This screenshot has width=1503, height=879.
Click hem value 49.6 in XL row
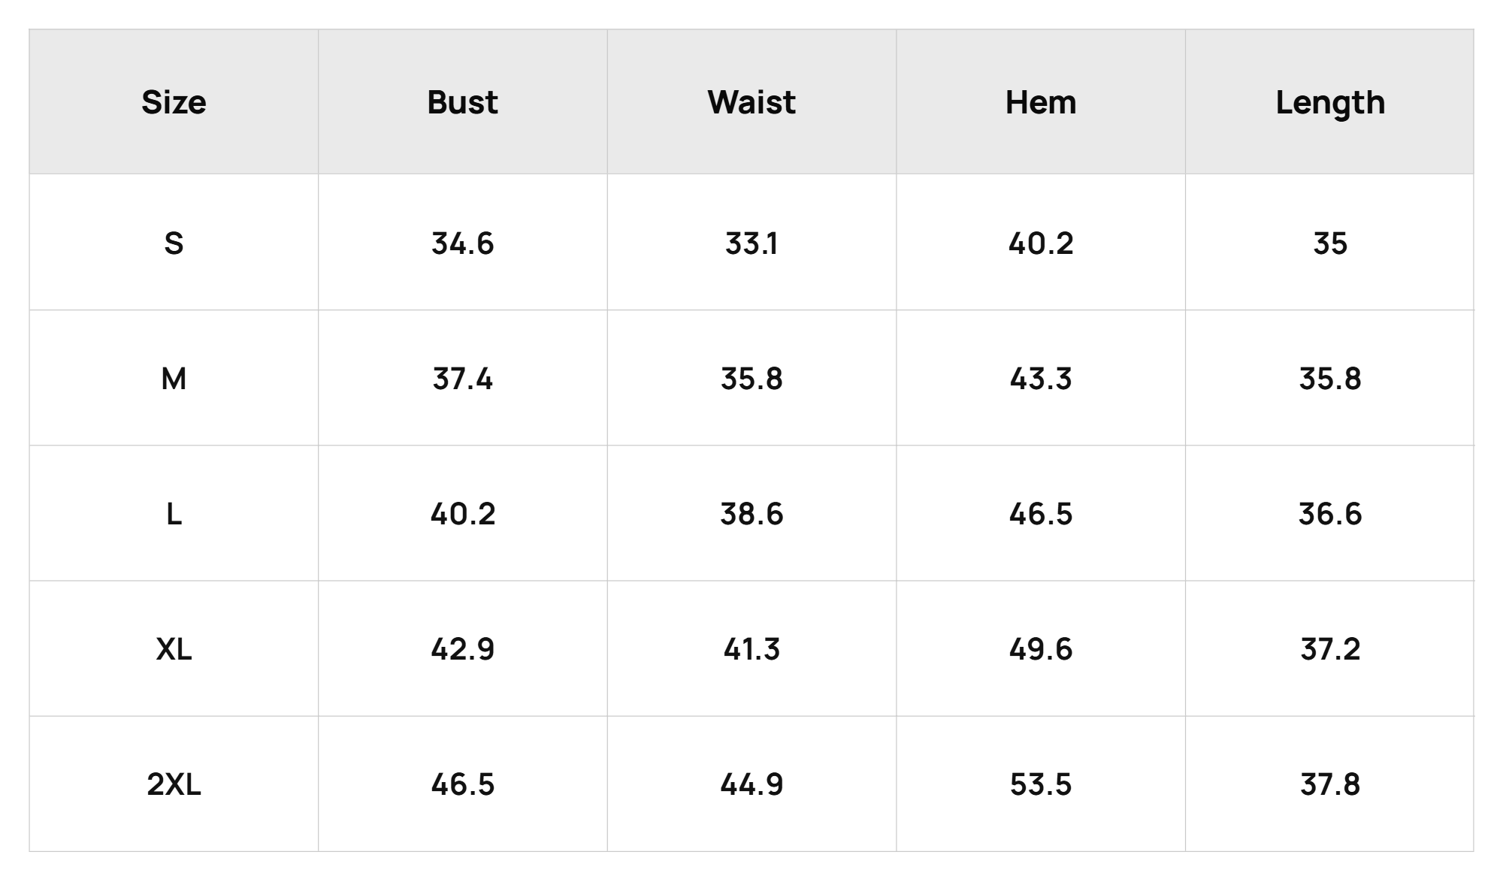[1041, 649]
